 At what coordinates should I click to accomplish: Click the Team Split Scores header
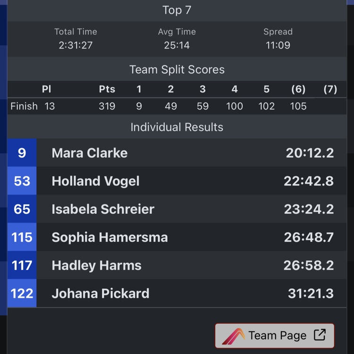177,70
